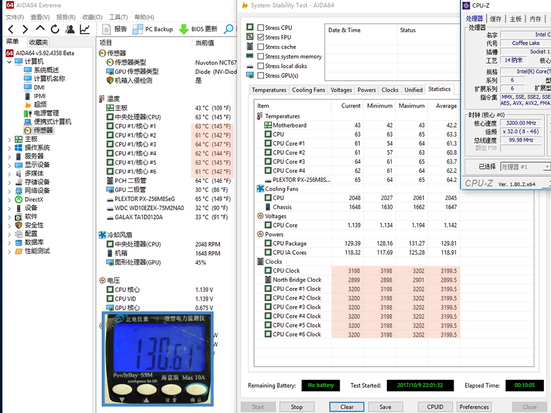Select 传感器 sensor item in the tree
Image resolution: width=551 pixels, height=413 pixels.
[43, 130]
